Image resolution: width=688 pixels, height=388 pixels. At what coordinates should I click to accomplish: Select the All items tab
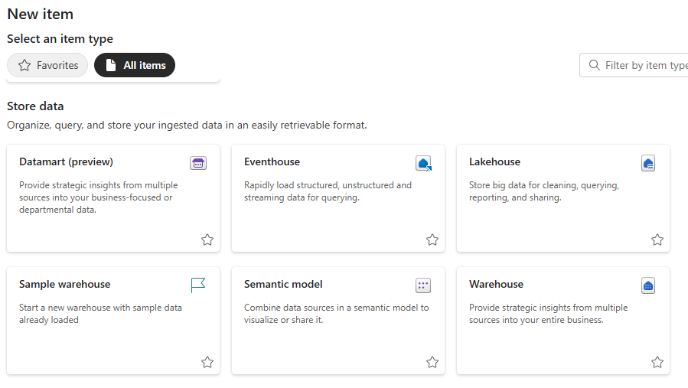tap(135, 65)
